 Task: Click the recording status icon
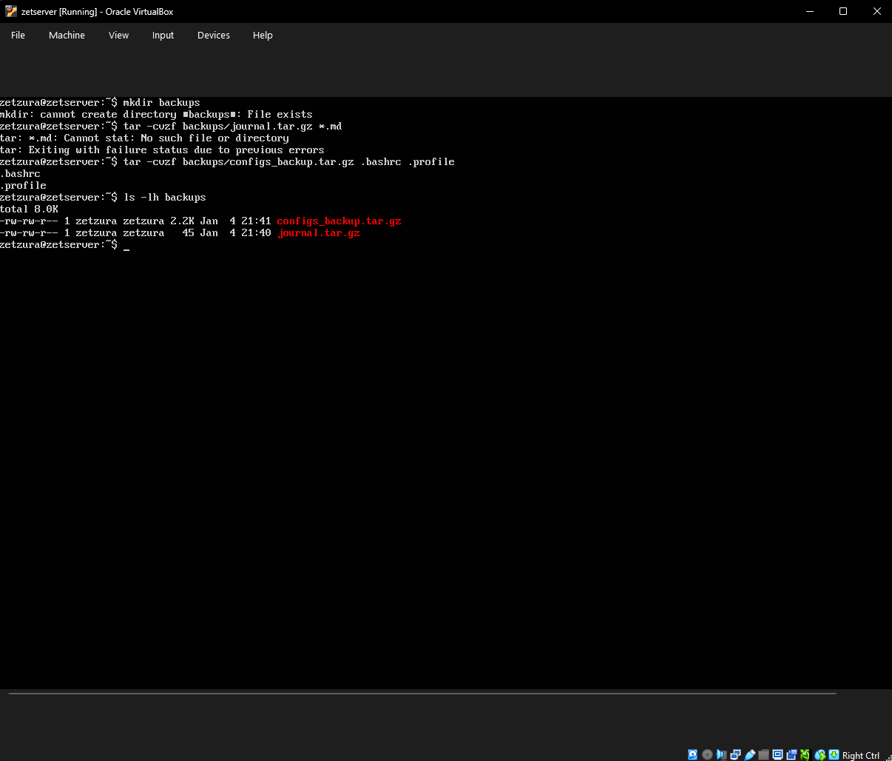tap(792, 755)
